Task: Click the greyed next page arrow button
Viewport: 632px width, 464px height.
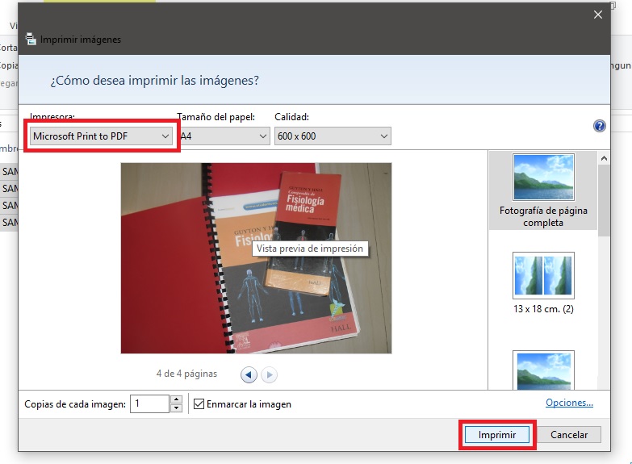Action: [x=270, y=375]
